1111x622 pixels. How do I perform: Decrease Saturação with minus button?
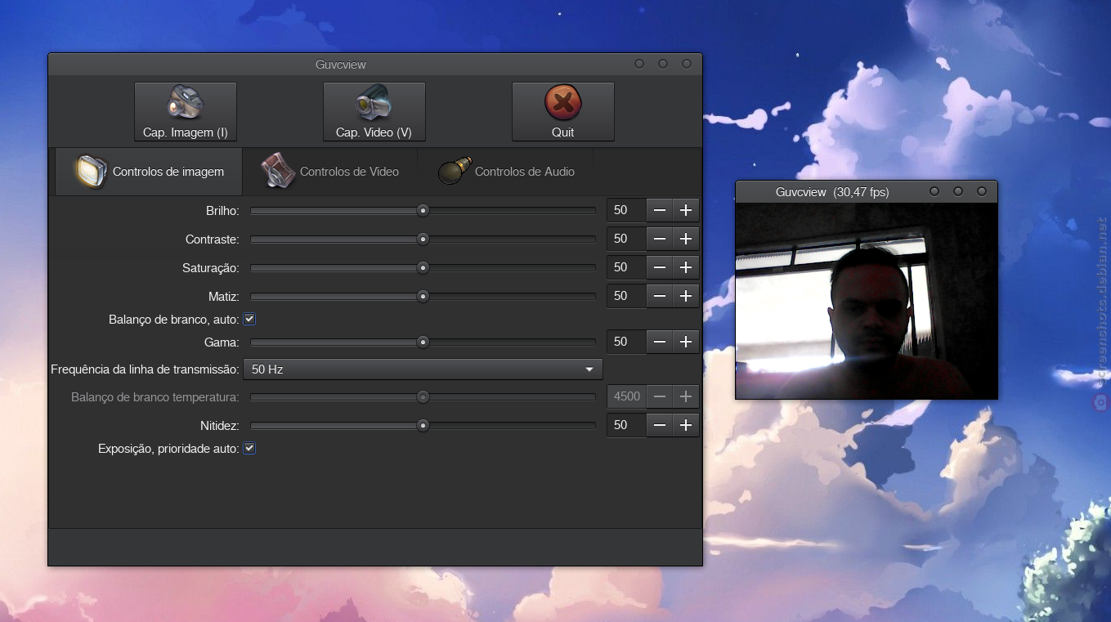point(660,267)
